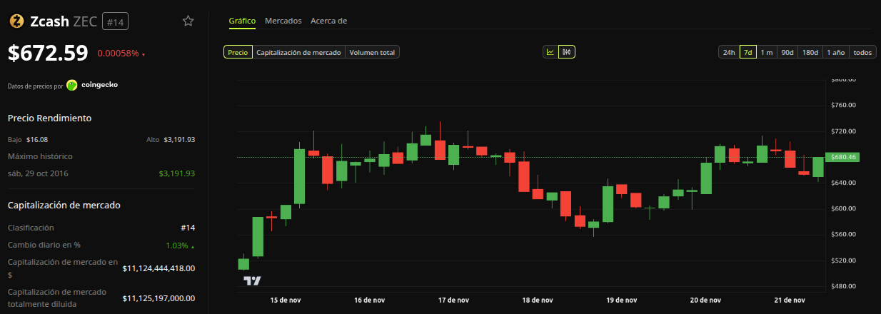Click the 19 de nov axis label
The height and width of the screenshot is (314, 881).
click(621, 300)
